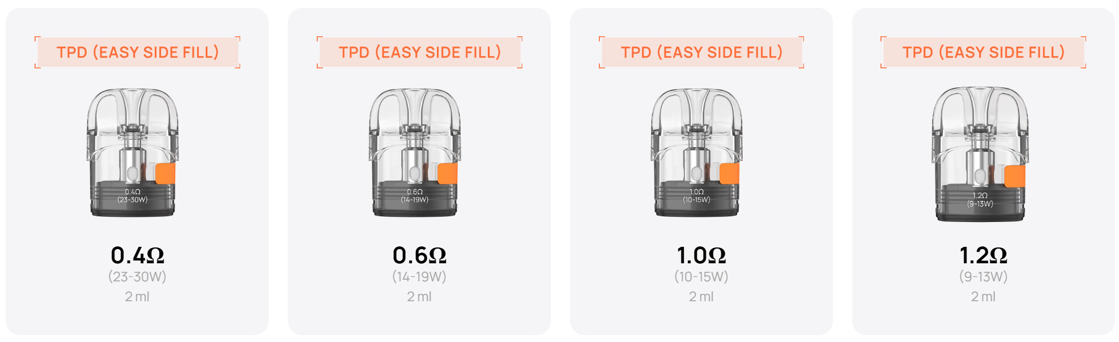Viewport: 1119px width, 342px height.
Task: Click the 0.6Ω pod cartridge image
Action: tap(414, 152)
